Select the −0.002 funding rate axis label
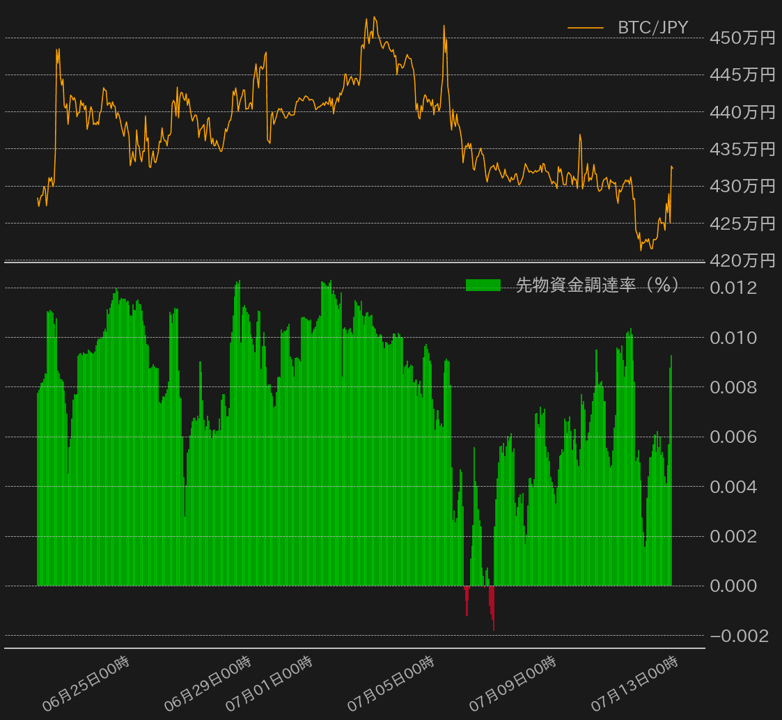 [x=740, y=636]
